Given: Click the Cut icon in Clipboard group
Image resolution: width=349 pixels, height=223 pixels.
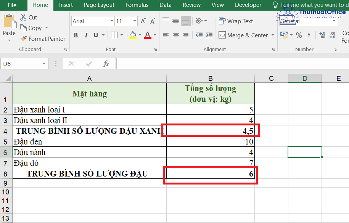Looking at the screenshot, I should point(23,17).
